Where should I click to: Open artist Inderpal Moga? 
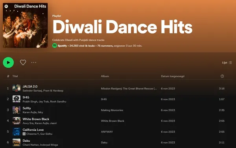pyautogui.click(x=49, y=145)
